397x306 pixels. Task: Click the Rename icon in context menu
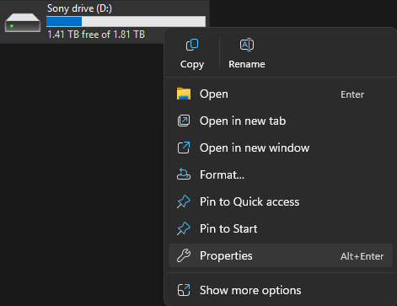[x=247, y=45]
